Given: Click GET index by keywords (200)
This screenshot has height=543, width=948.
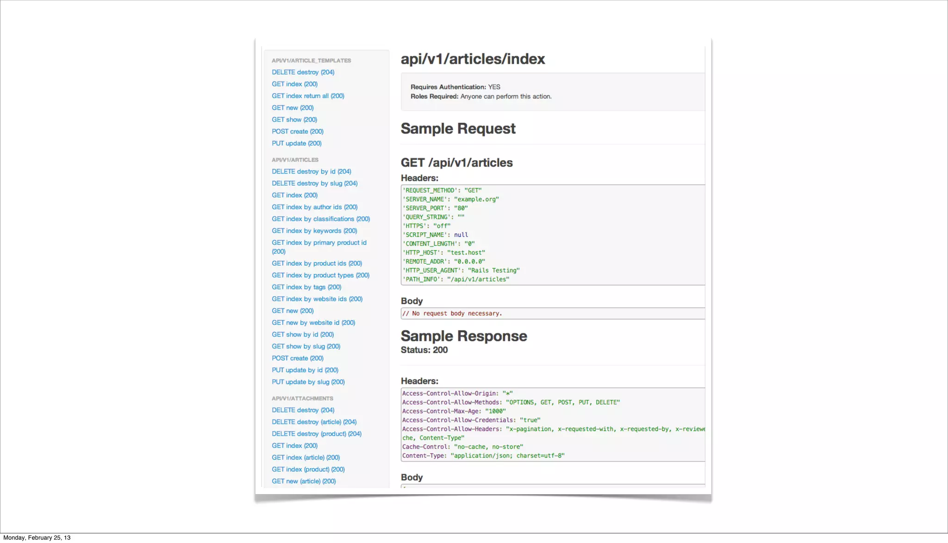Looking at the screenshot, I should tap(314, 231).
